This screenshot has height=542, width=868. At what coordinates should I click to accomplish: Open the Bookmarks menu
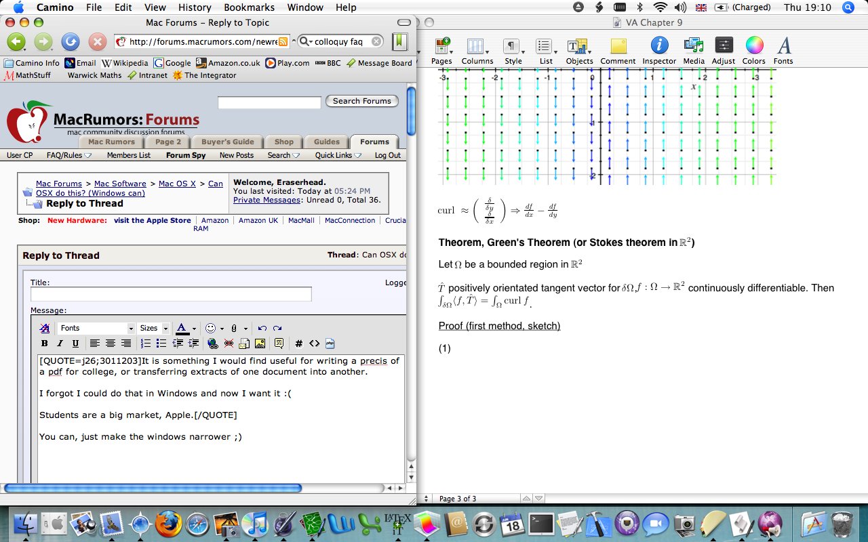tap(249, 7)
